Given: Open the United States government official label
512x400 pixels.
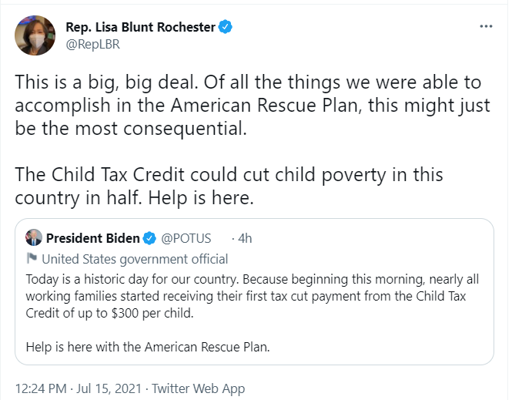Looking at the screenshot, I should [x=135, y=259].
